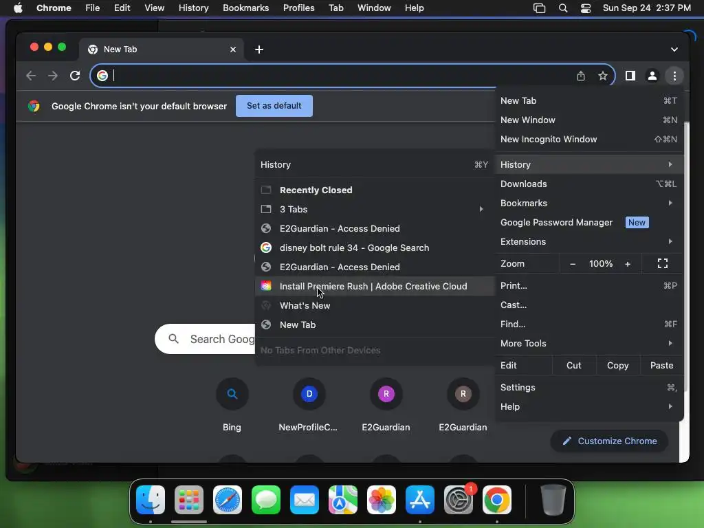Open Control Center in menu bar
Screen dimensions: 704x528
coord(586,8)
